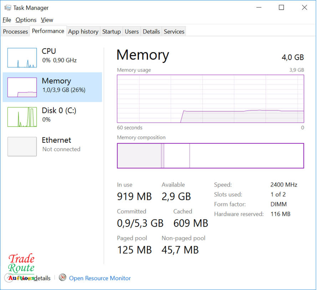Select the empty Ethernet graph thumbnail

pos(22,147)
